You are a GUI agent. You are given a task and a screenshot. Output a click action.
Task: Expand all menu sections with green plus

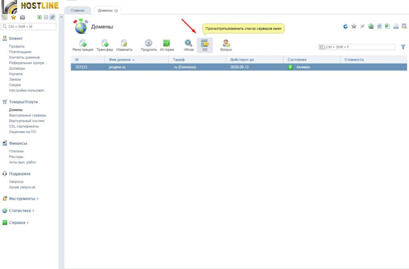point(39,17)
